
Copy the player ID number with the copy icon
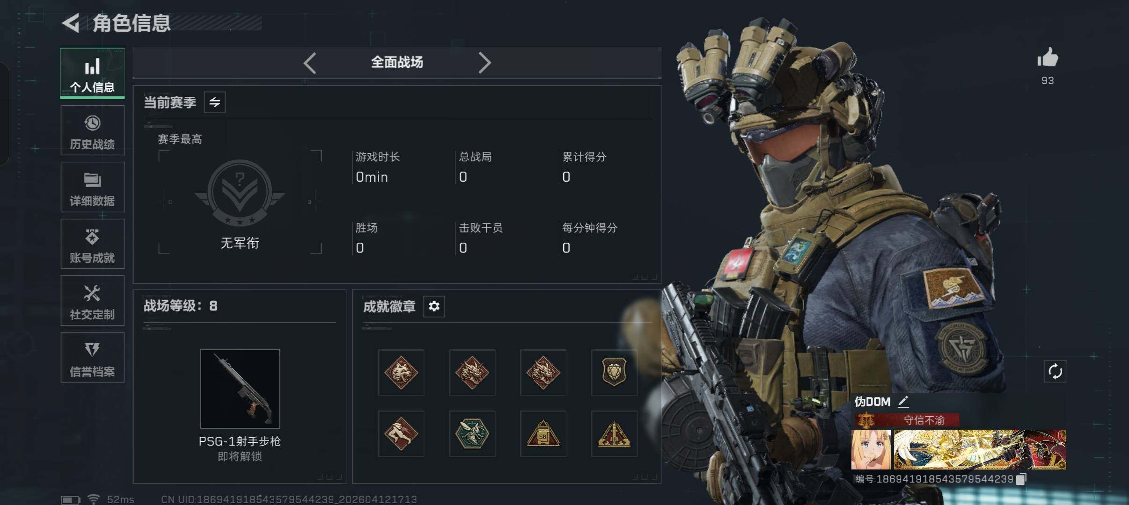(1021, 479)
